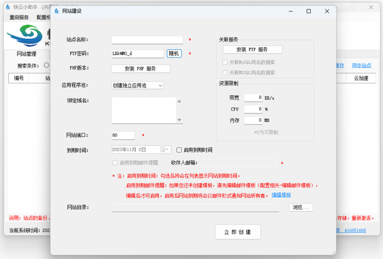This screenshot has height=259, width=383.
Task: Click 安装 FTP 服务 button
Action: pos(252,49)
